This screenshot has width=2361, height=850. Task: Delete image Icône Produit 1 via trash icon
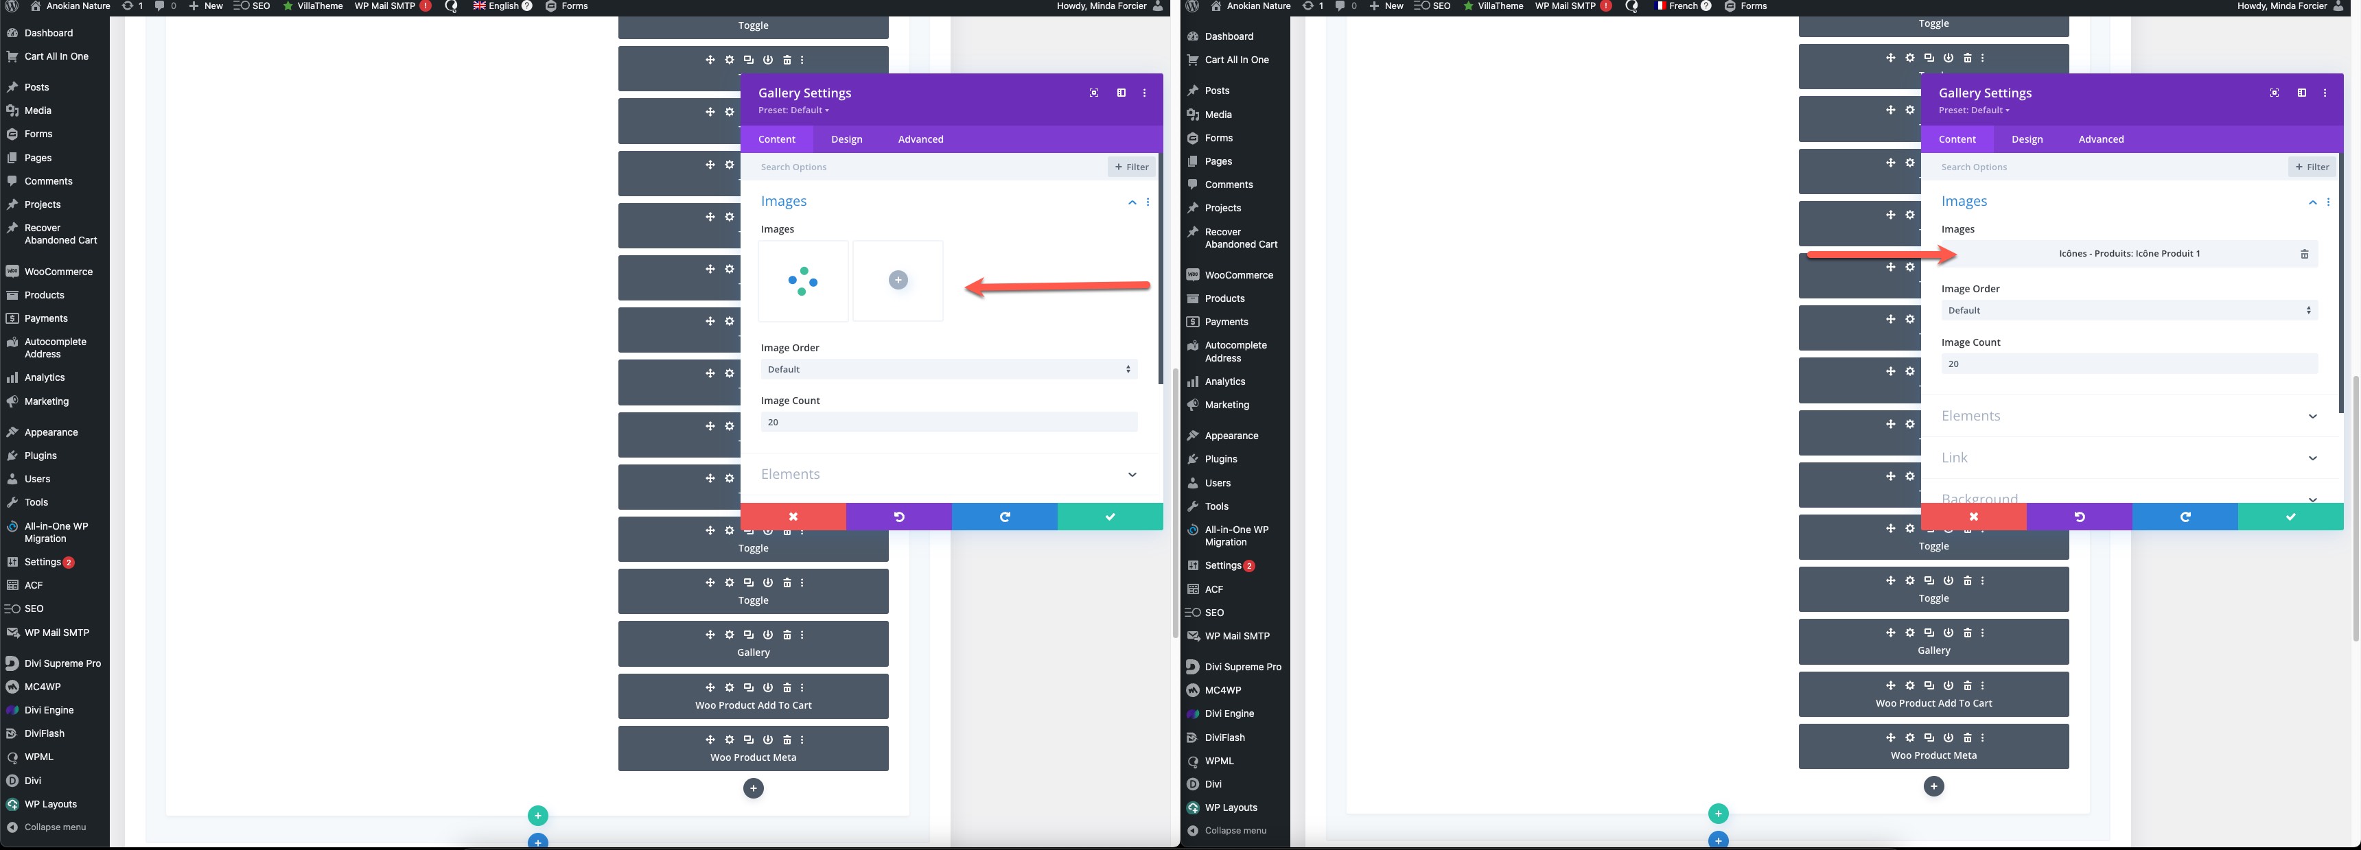2304,254
